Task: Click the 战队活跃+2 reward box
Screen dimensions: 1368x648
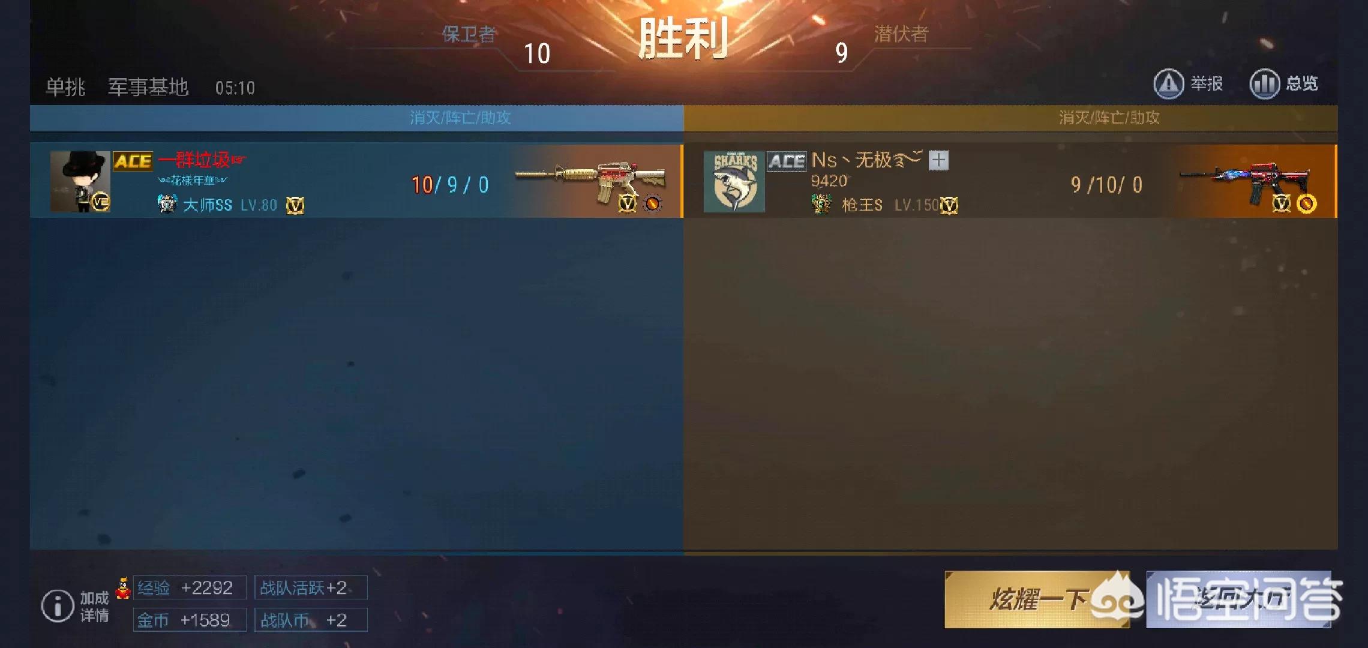Action: (311, 587)
